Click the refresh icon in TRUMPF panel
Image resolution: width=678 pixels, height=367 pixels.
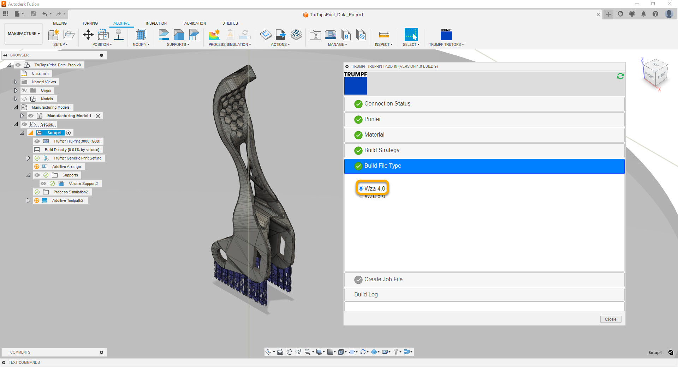click(620, 76)
